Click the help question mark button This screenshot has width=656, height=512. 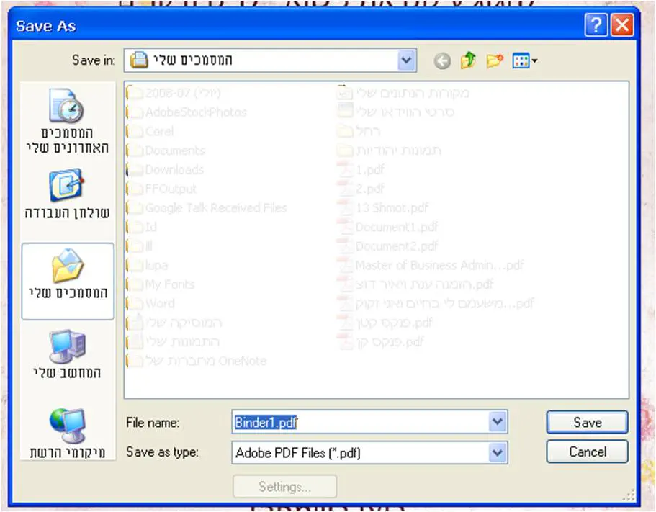point(596,27)
